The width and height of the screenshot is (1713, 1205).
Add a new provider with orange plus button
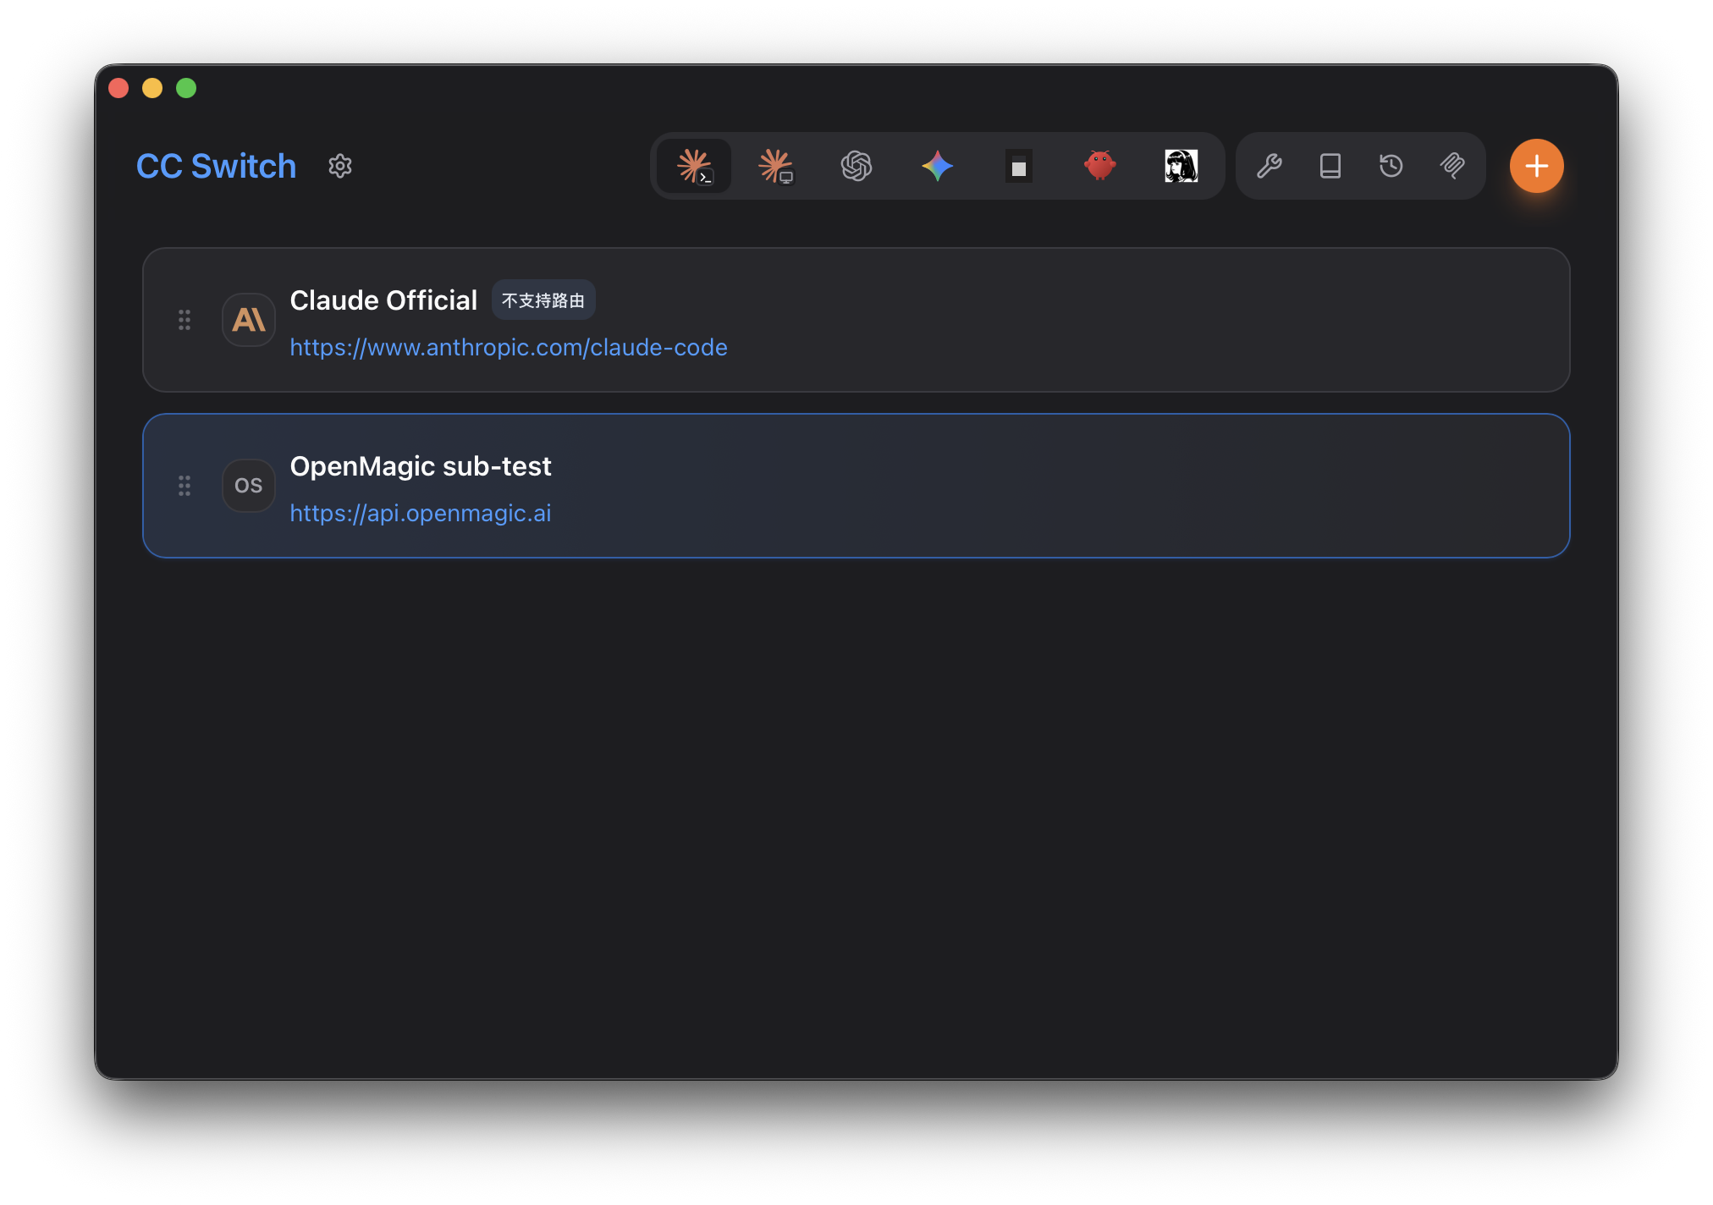(x=1537, y=166)
